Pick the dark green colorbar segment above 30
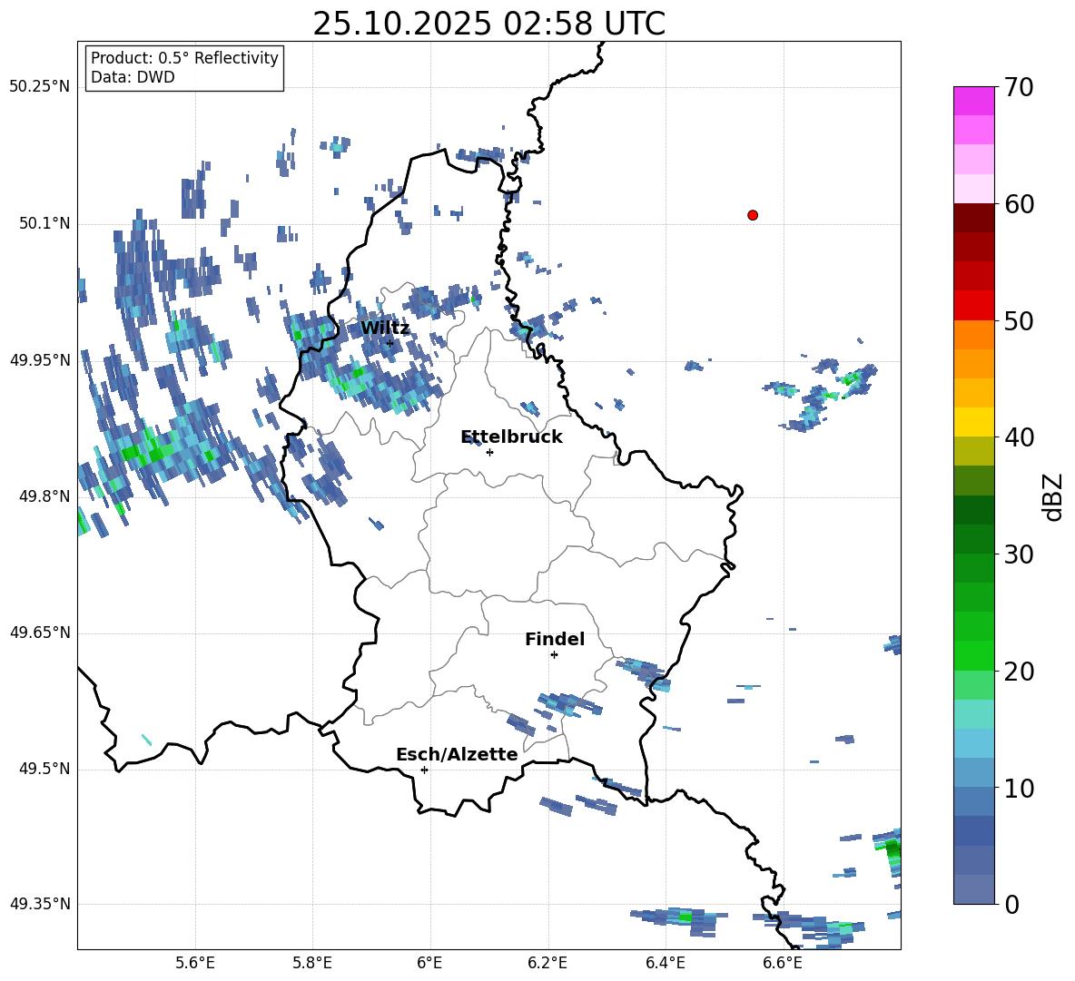The image size is (1075, 981). [x=973, y=539]
